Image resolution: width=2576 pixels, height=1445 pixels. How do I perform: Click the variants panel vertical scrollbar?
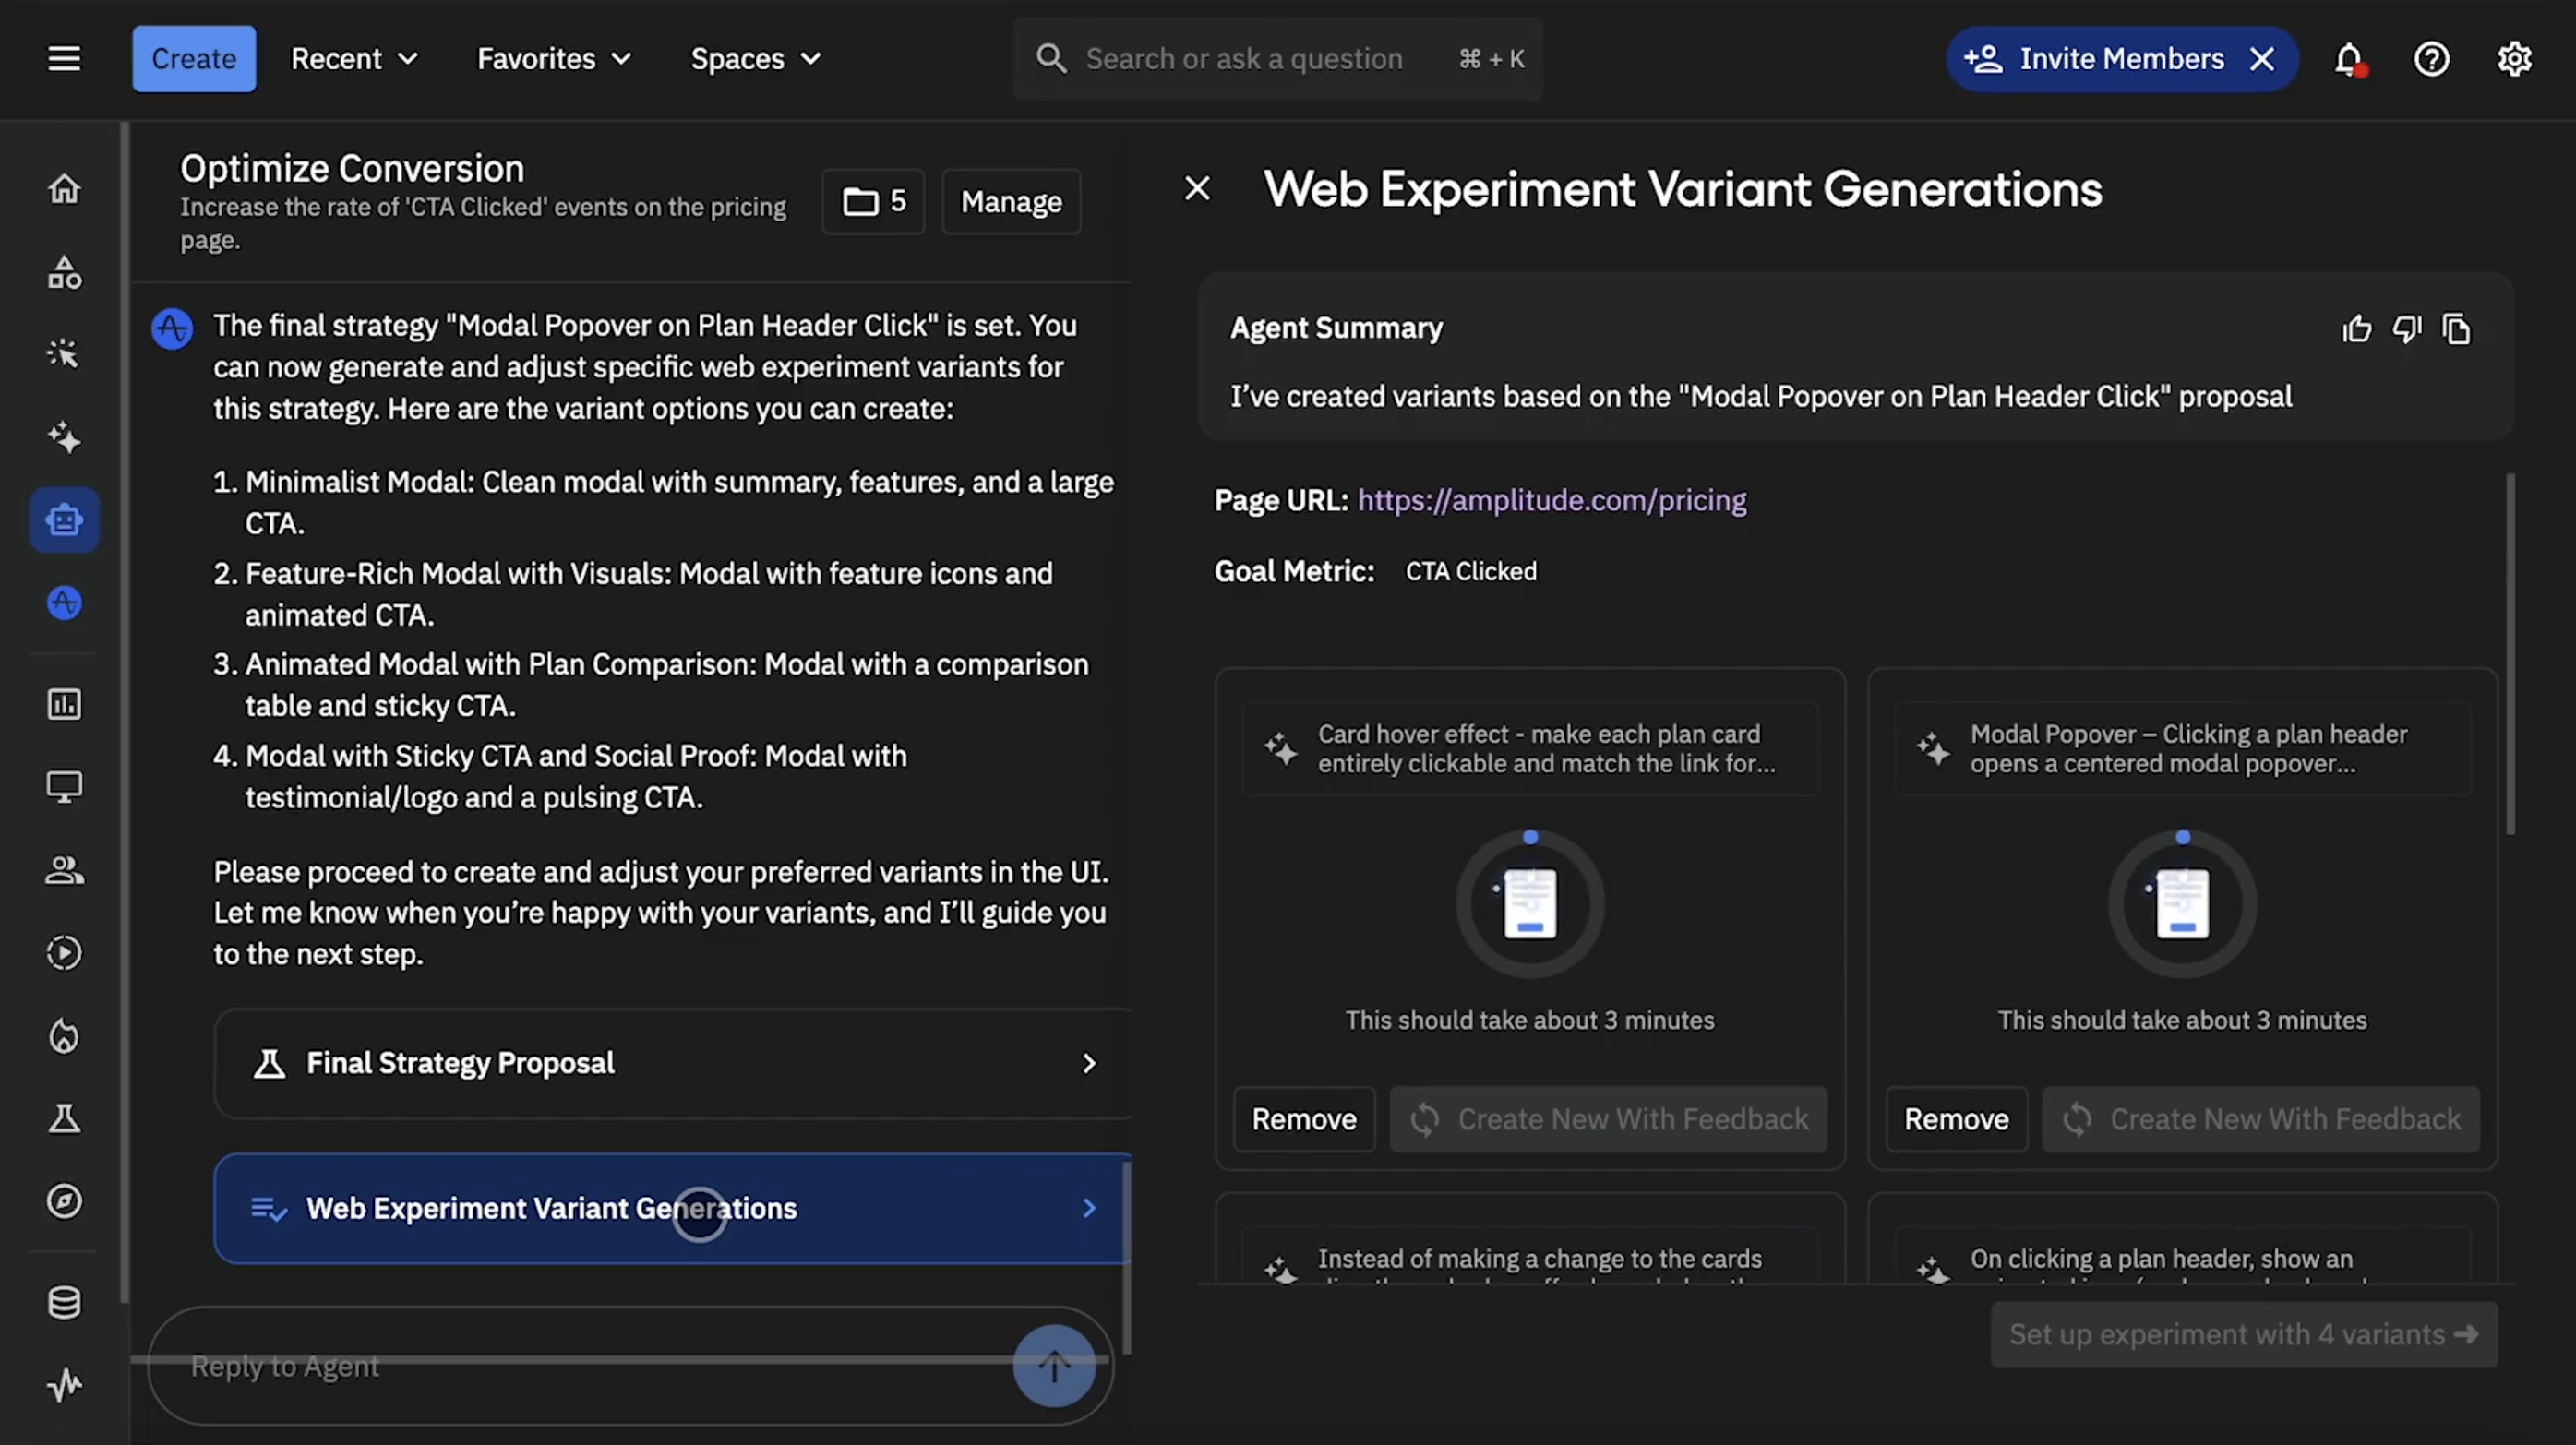tap(2510, 655)
